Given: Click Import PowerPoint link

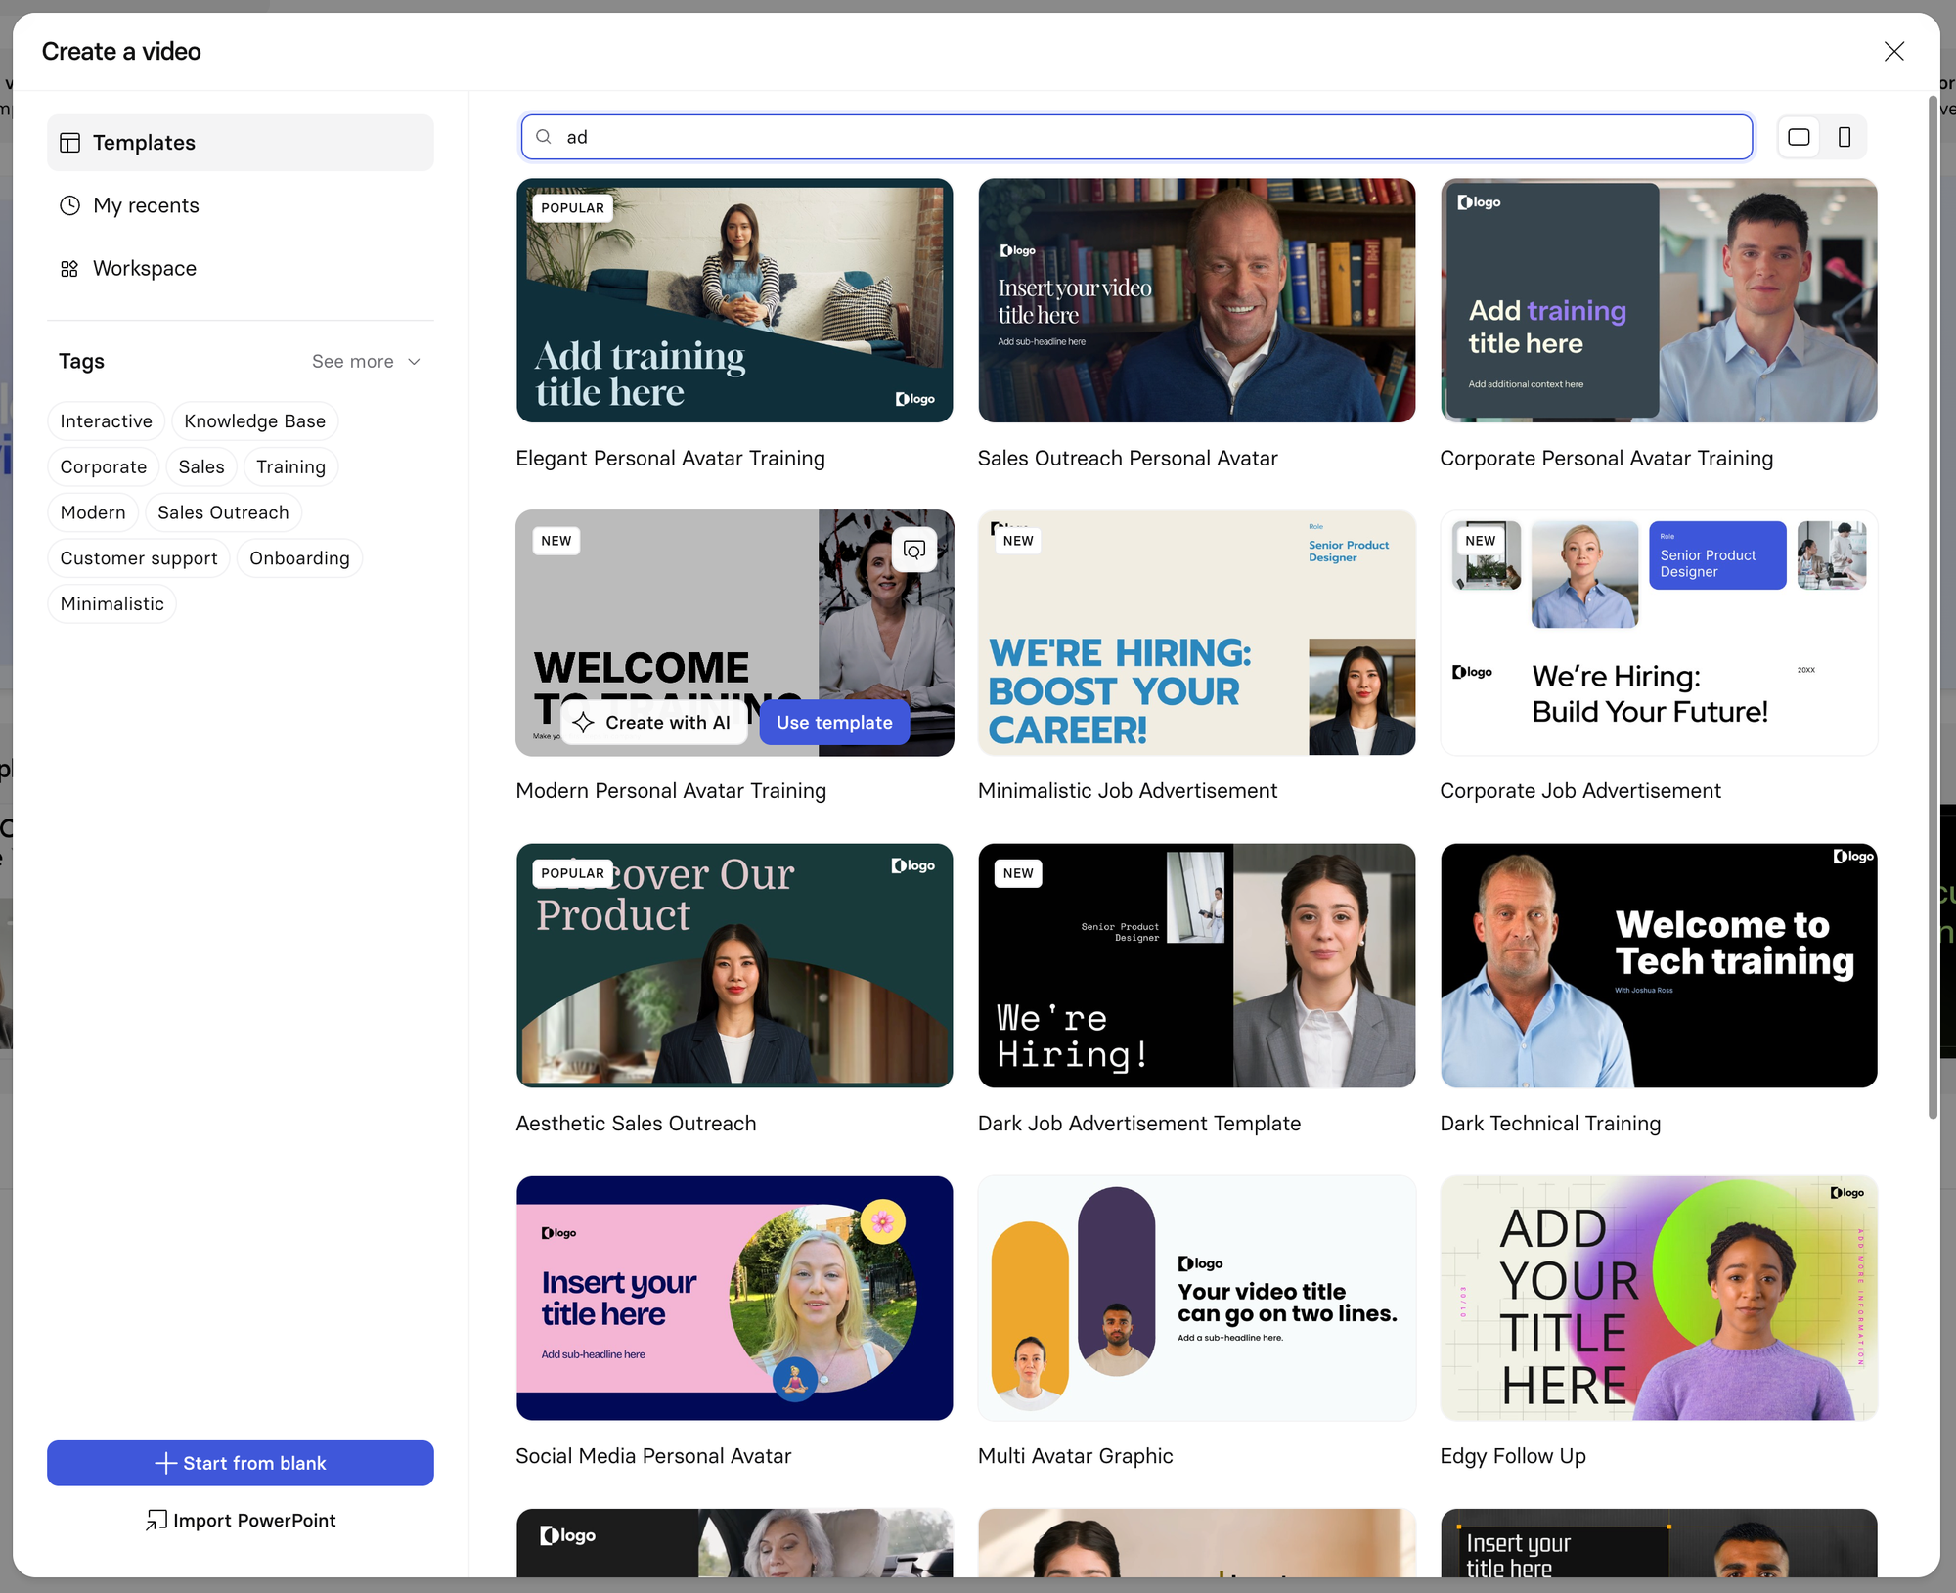Looking at the screenshot, I should (x=241, y=1520).
